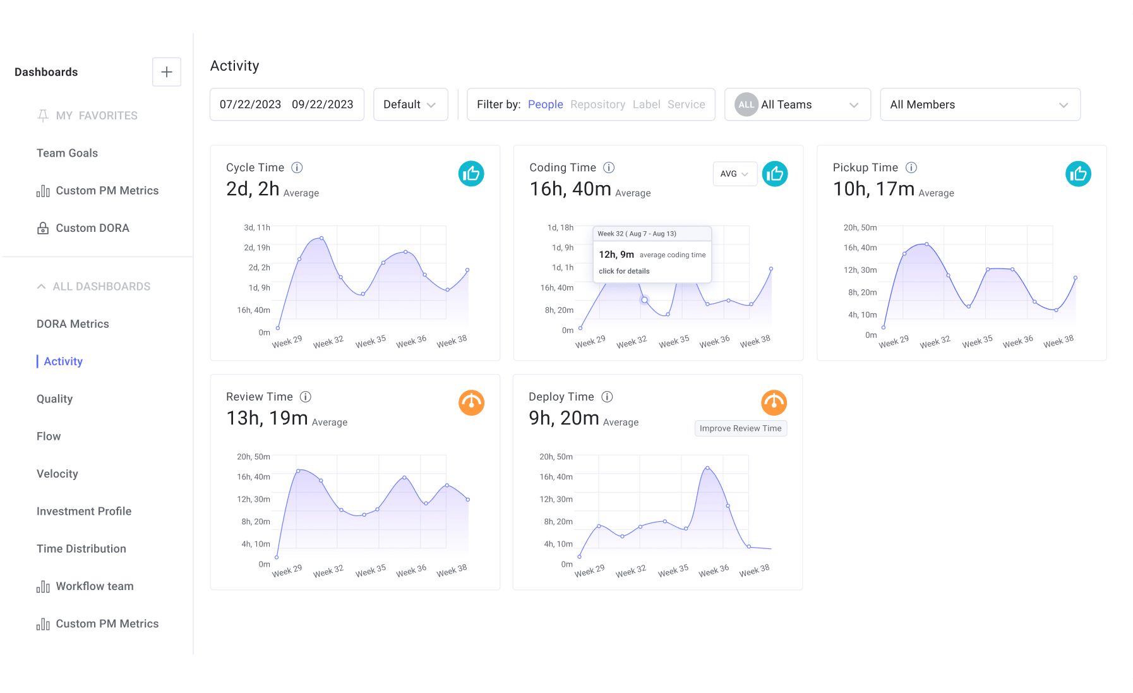Click the pin icon beside MY FAVORITES
This screenshot has height=693, width=1133.
pos(42,115)
